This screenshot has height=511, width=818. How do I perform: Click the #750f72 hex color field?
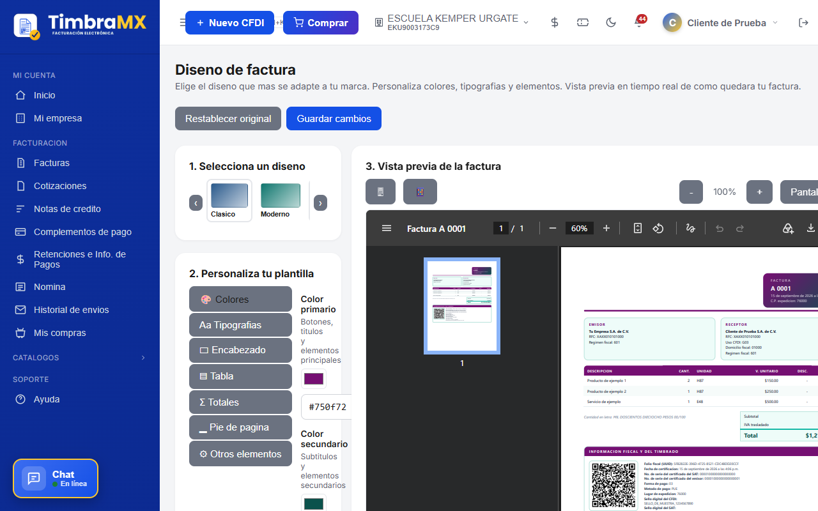pos(327,407)
